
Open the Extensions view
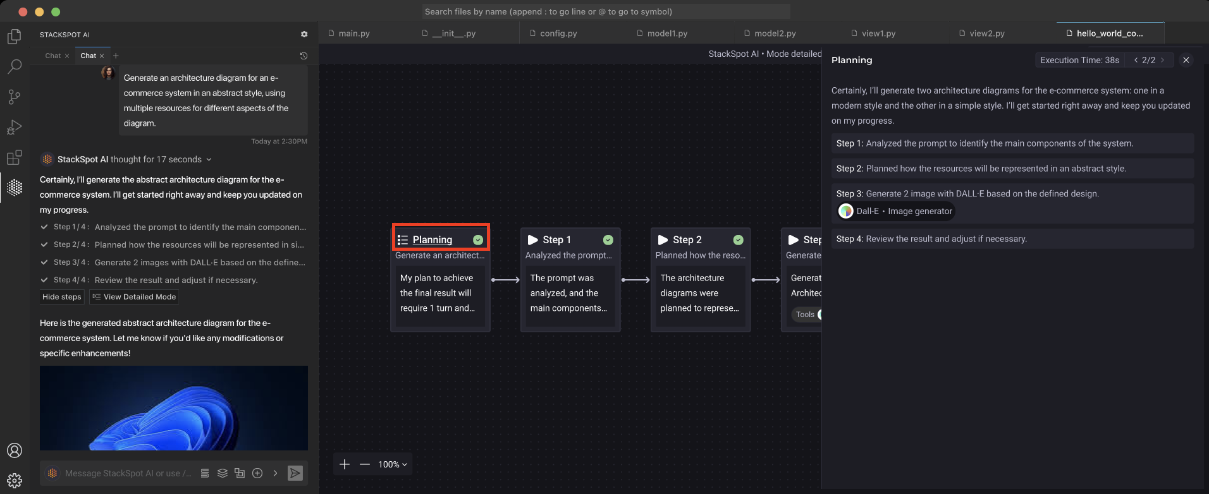click(15, 157)
